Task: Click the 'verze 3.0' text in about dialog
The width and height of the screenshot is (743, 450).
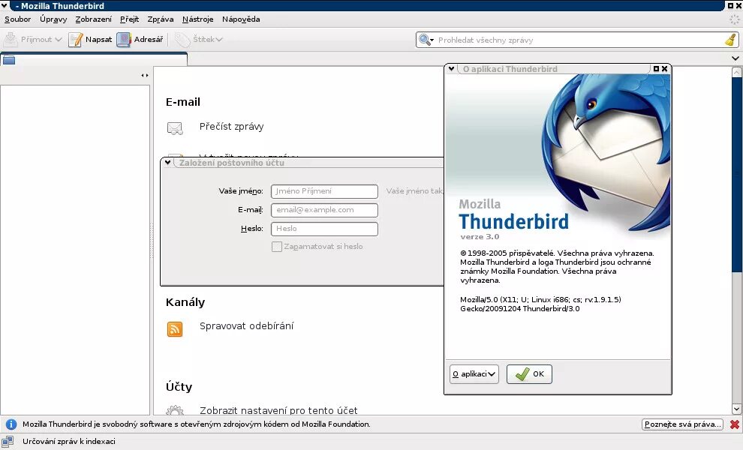Action: tap(480, 237)
